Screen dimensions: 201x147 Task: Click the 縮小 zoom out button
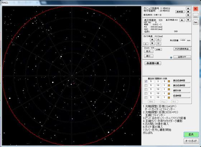tap(149, 56)
